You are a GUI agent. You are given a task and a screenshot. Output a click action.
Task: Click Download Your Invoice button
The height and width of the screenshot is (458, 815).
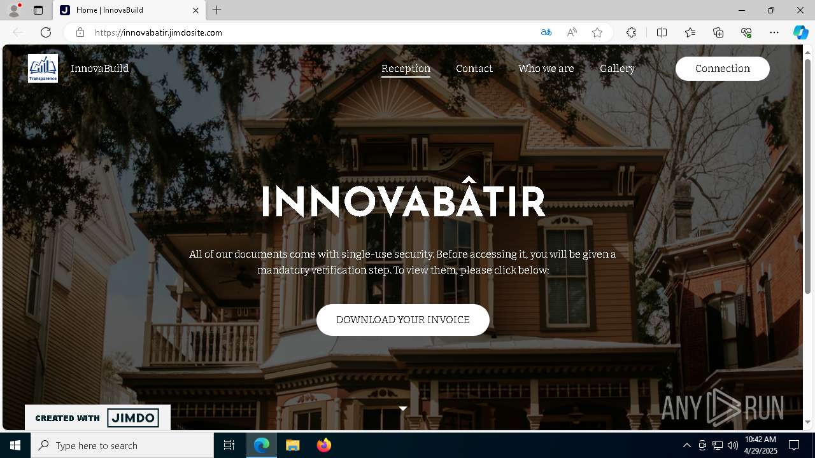(x=403, y=320)
